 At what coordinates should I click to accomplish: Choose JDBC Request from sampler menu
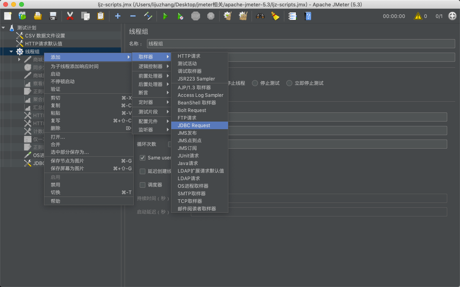pyautogui.click(x=200, y=125)
